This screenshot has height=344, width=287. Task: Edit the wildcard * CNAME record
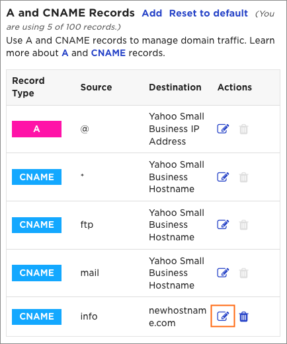pyautogui.click(x=223, y=177)
